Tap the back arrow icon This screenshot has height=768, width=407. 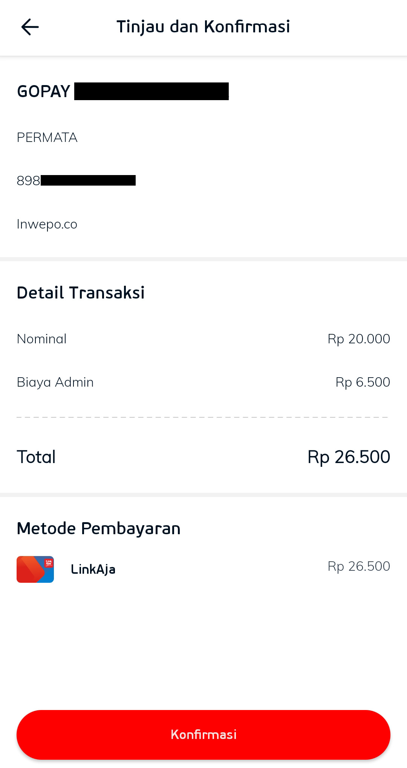pos(30,27)
